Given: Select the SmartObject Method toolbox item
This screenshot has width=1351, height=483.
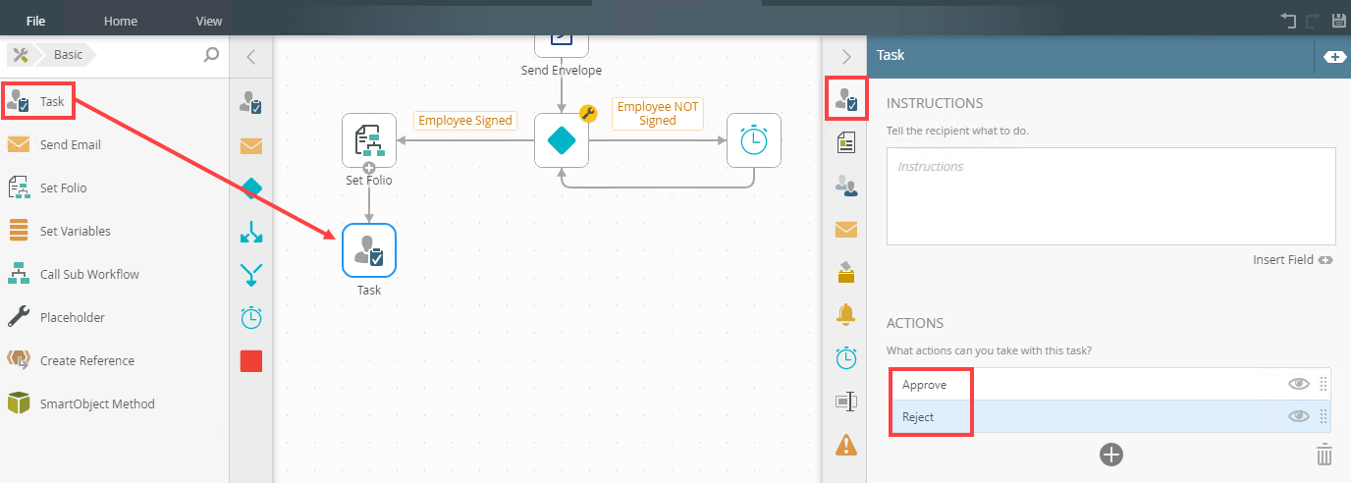Looking at the screenshot, I should [x=97, y=404].
